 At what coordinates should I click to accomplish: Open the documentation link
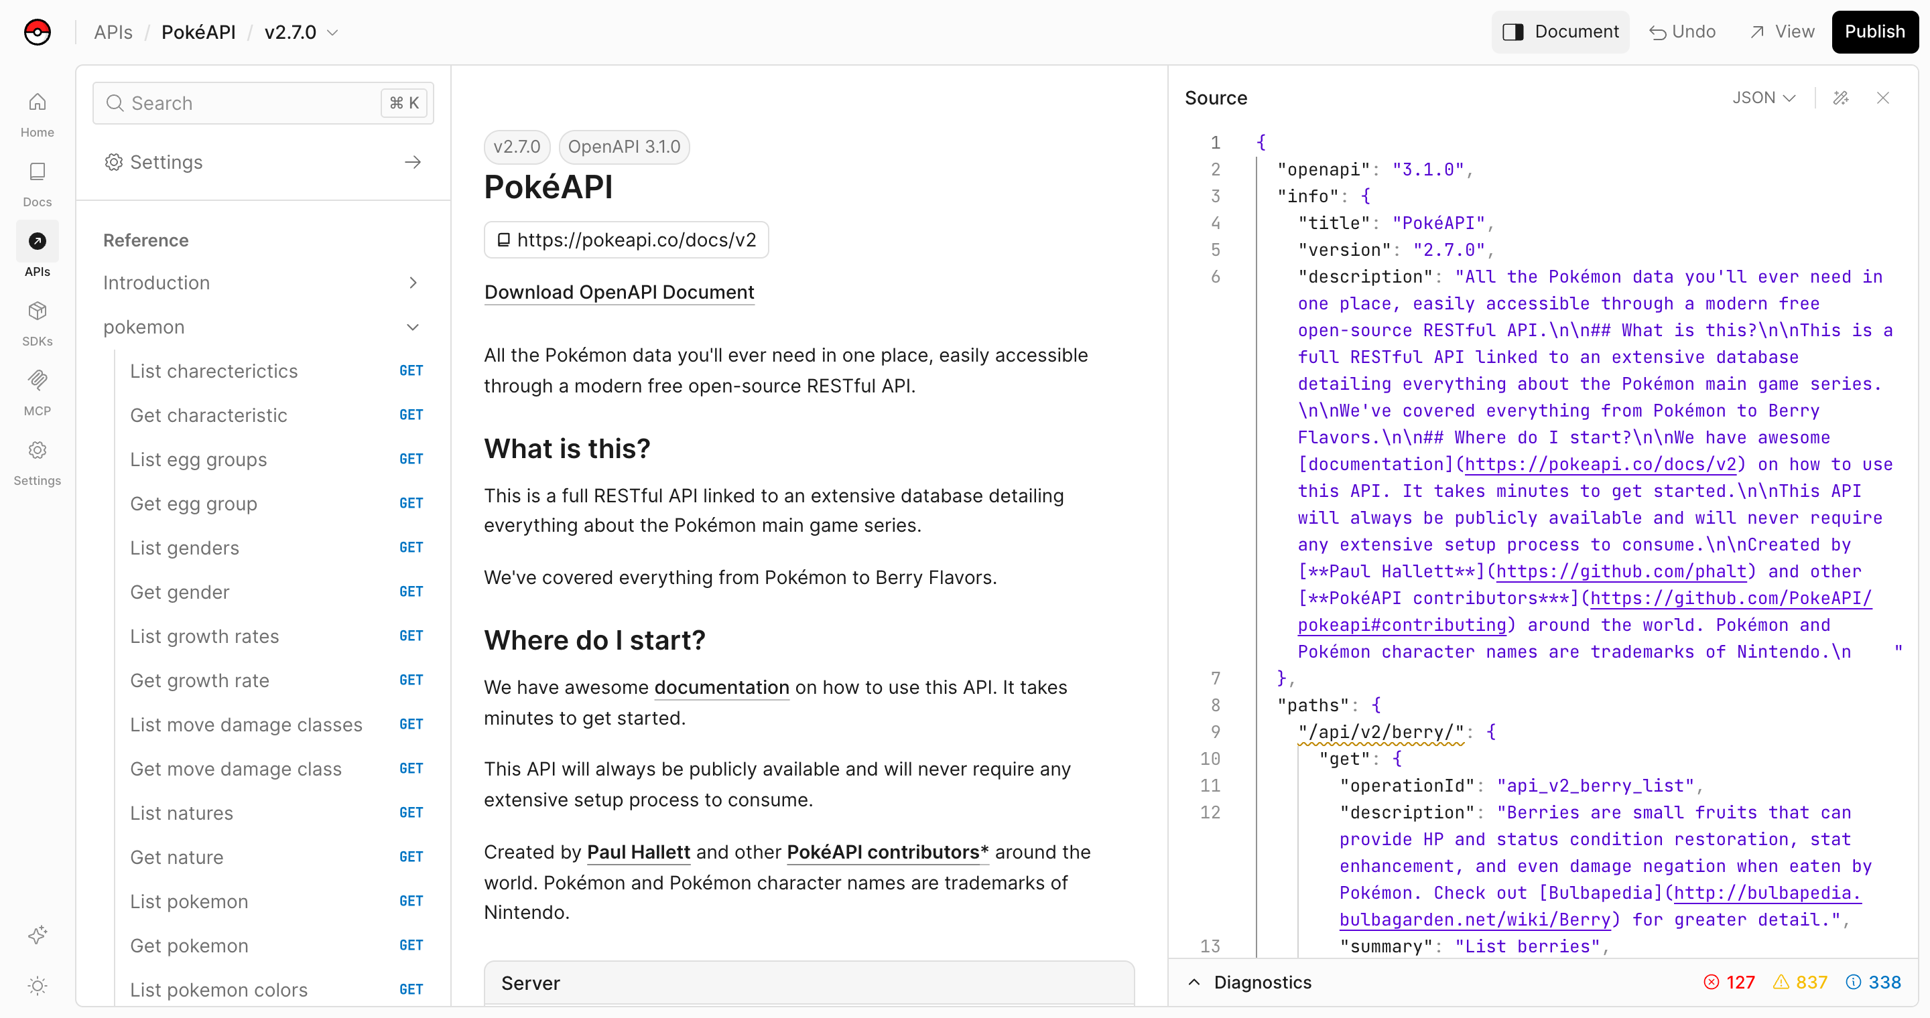722,687
